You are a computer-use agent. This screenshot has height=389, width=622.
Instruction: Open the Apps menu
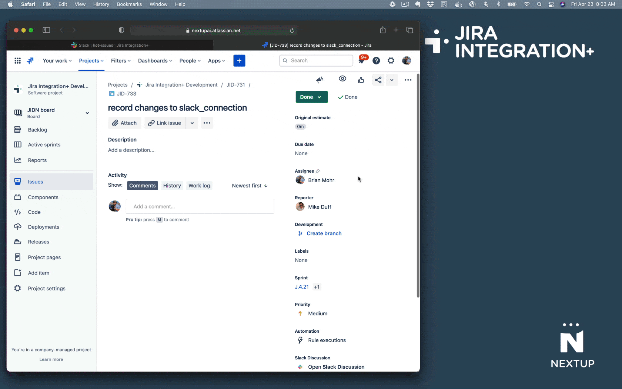tap(217, 61)
